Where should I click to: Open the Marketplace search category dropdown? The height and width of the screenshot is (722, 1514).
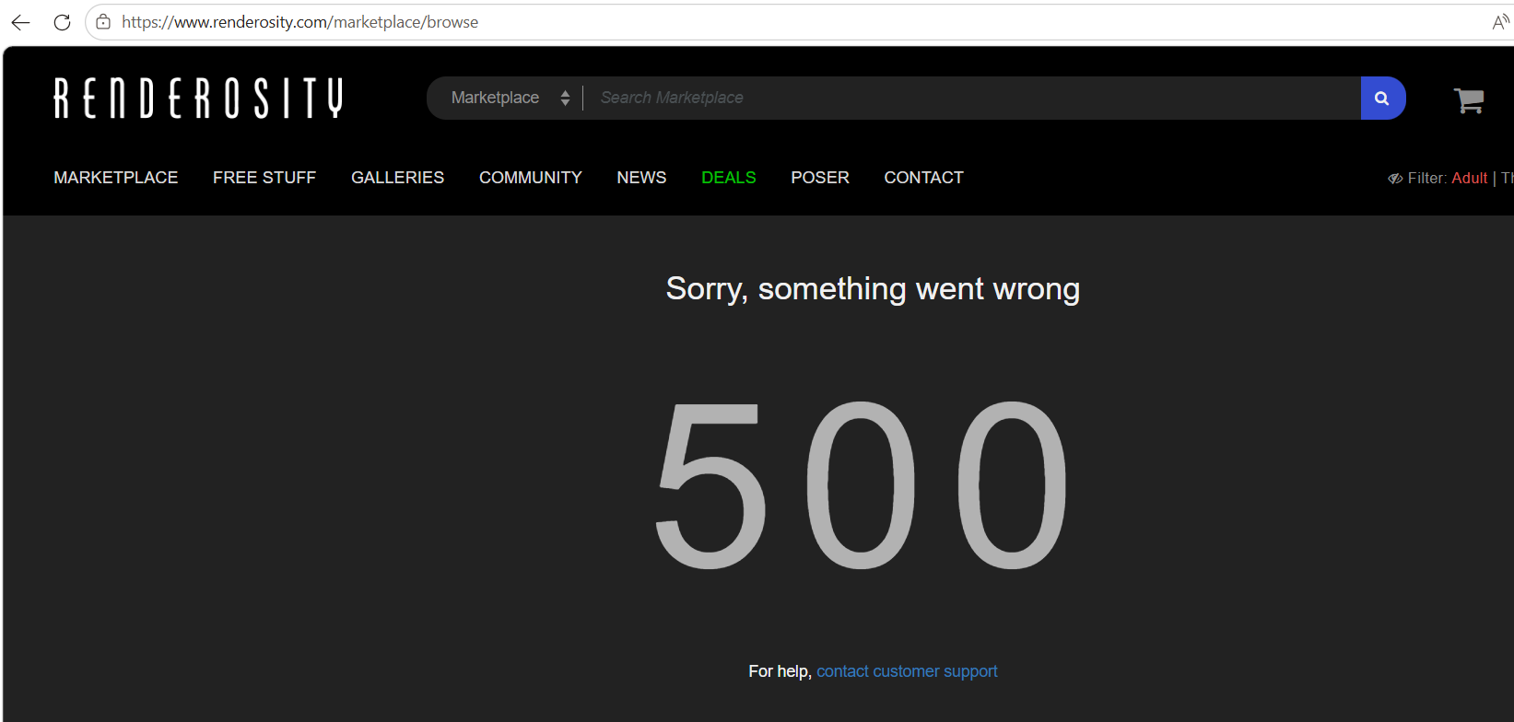(511, 98)
